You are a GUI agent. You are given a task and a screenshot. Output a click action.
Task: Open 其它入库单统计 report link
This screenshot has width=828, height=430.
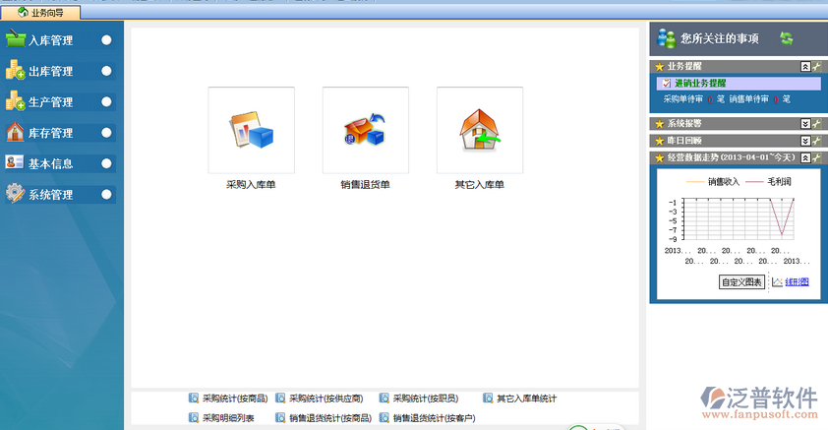pyautogui.click(x=526, y=399)
